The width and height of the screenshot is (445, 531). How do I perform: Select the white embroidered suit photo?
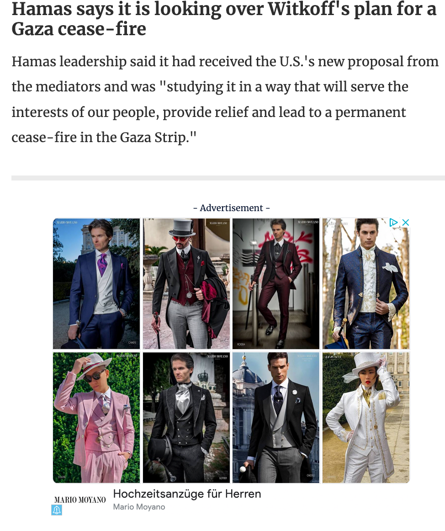[x=366, y=418]
